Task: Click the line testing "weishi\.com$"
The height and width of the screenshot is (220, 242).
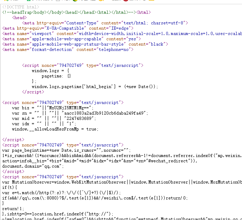Action: pos(95,198)
